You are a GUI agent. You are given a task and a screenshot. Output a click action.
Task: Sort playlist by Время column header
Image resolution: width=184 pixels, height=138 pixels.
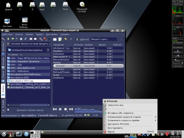tap(105, 45)
